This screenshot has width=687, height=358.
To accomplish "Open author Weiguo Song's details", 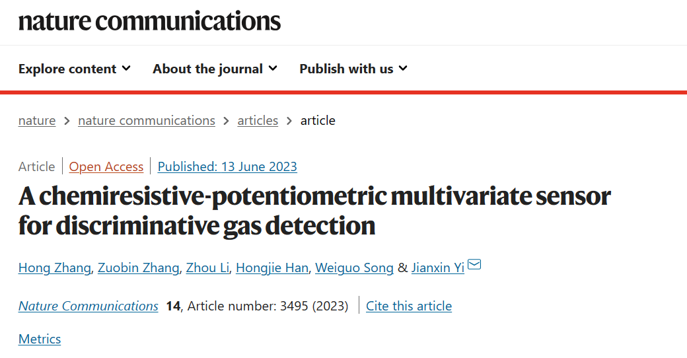I will pos(355,268).
